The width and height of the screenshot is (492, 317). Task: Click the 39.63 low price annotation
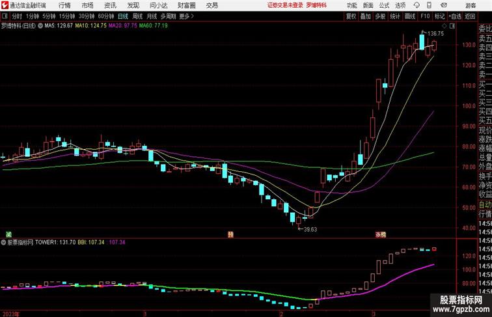(310, 229)
